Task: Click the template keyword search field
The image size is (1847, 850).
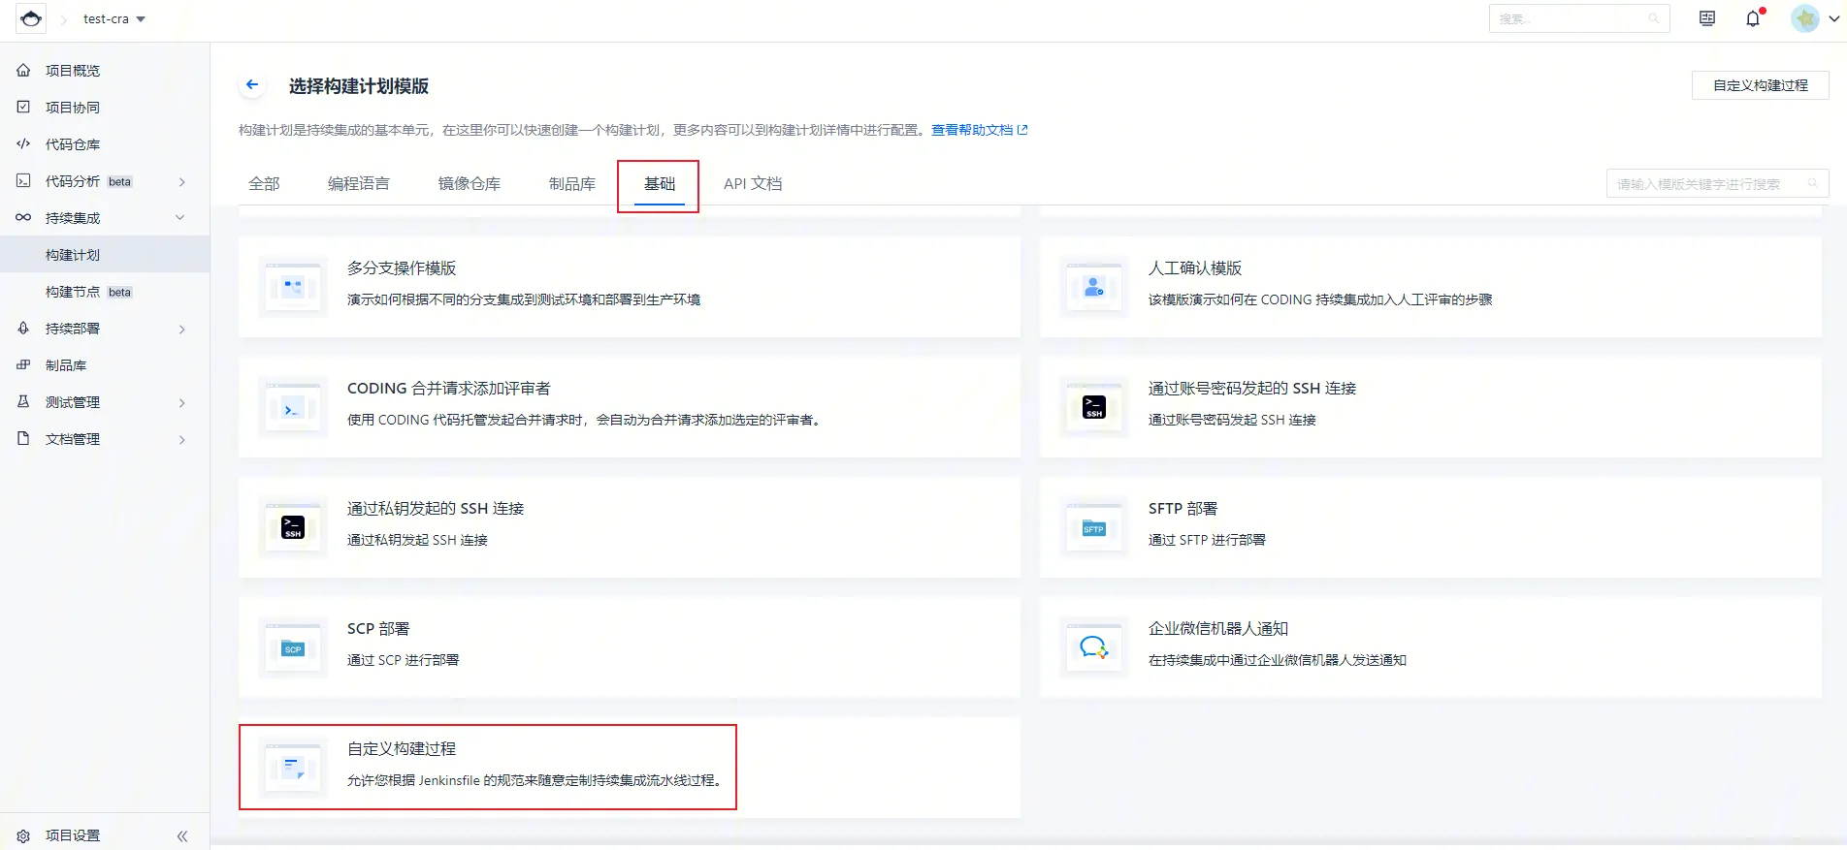Action: point(1707,184)
